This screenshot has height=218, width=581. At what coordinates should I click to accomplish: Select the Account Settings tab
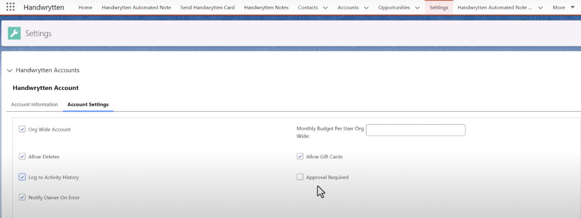tap(88, 105)
